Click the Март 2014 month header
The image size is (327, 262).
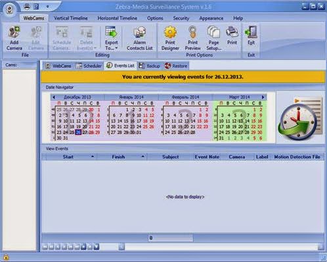click(239, 97)
